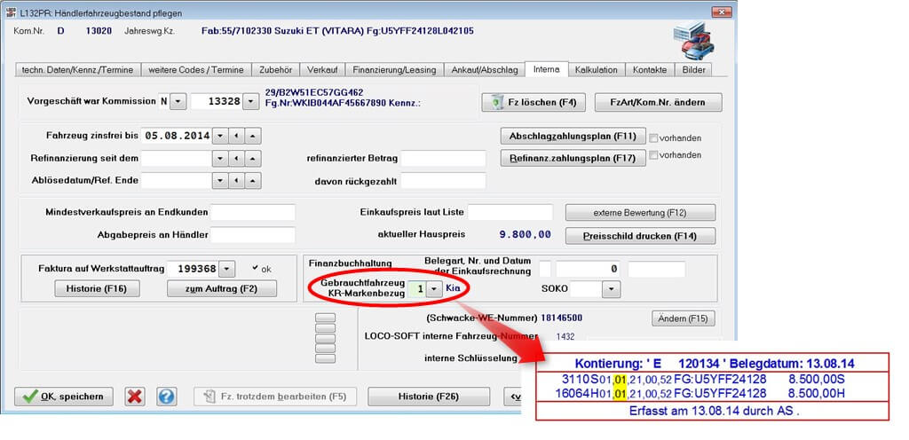Click the Ändern (F15) button
This screenshot has height=440, width=909.
[684, 318]
